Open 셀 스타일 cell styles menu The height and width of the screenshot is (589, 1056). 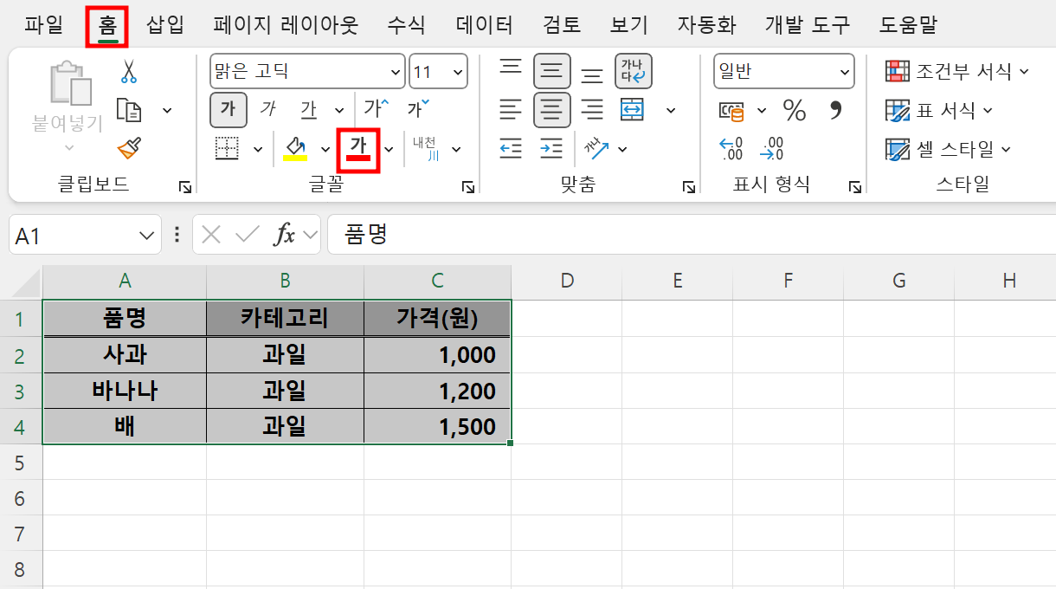(x=949, y=149)
